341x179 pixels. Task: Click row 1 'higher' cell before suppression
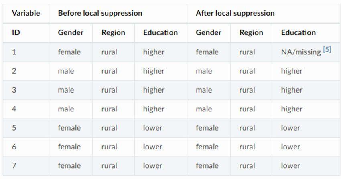point(154,52)
